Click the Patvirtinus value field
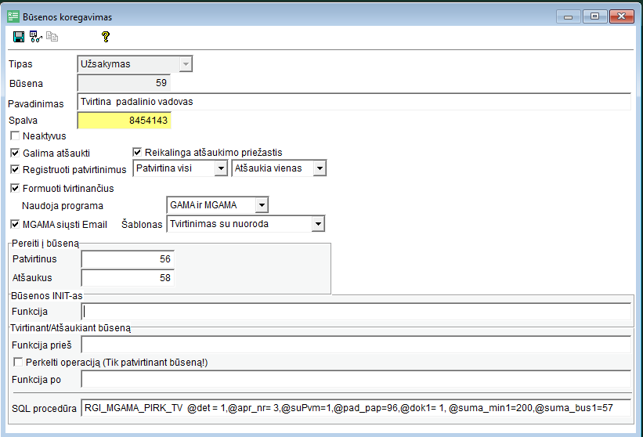The height and width of the screenshot is (437, 643). click(x=126, y=259)
